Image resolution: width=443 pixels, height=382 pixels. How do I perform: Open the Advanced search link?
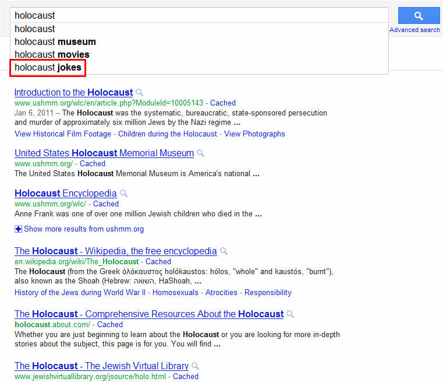point(414,30)
